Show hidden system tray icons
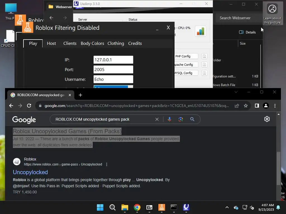This screenshot has width=286, height=214. (227, 207)
